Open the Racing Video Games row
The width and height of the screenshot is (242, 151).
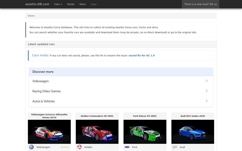pos(121,91)
